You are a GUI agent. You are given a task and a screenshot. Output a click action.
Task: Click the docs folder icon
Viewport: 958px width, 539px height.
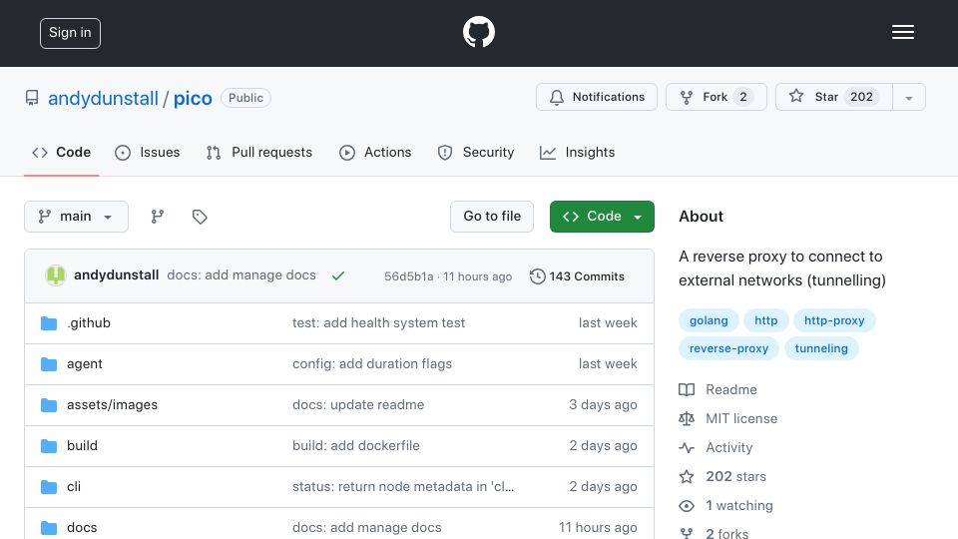49,527
